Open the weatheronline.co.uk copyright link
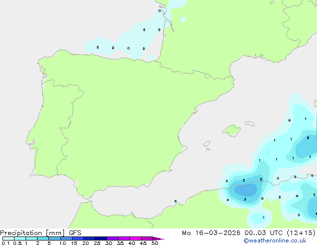This screenshot has width=317, height=245. 275,240
